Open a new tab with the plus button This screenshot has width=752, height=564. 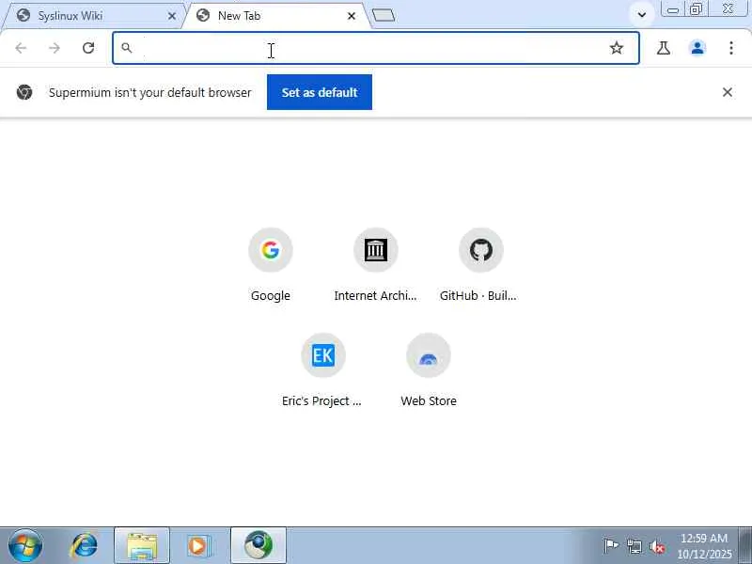(x=384, y=15)
